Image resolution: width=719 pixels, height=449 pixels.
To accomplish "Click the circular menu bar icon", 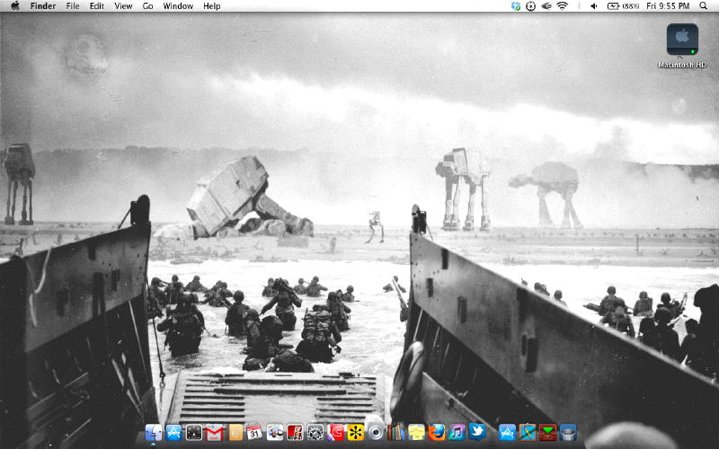I will click(x=530, y=6).
